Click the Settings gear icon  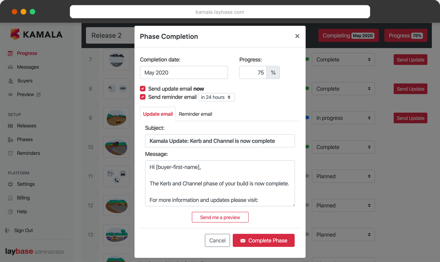tap(10, 184)
